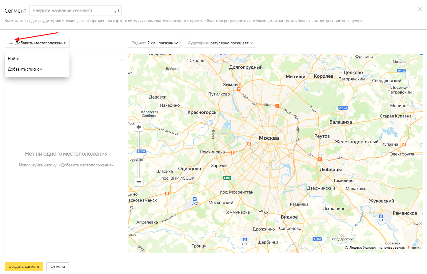Click the segment name input field
Viewport: 427px width, 274px height.
click(x=72, y=10)
